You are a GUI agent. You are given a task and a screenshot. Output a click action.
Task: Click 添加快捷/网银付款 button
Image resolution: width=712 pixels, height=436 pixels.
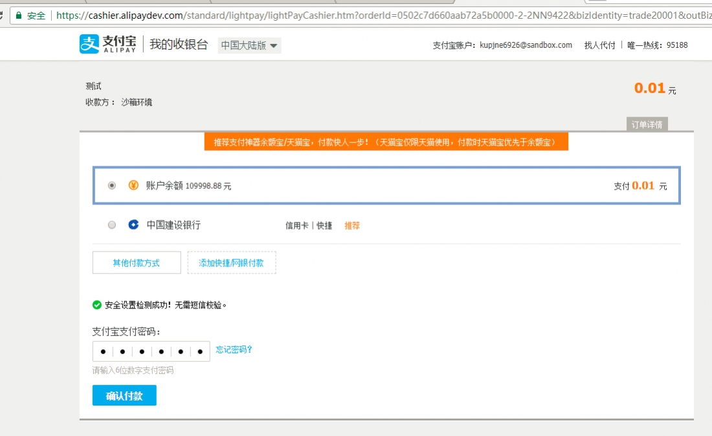click(x=232, y=263)
